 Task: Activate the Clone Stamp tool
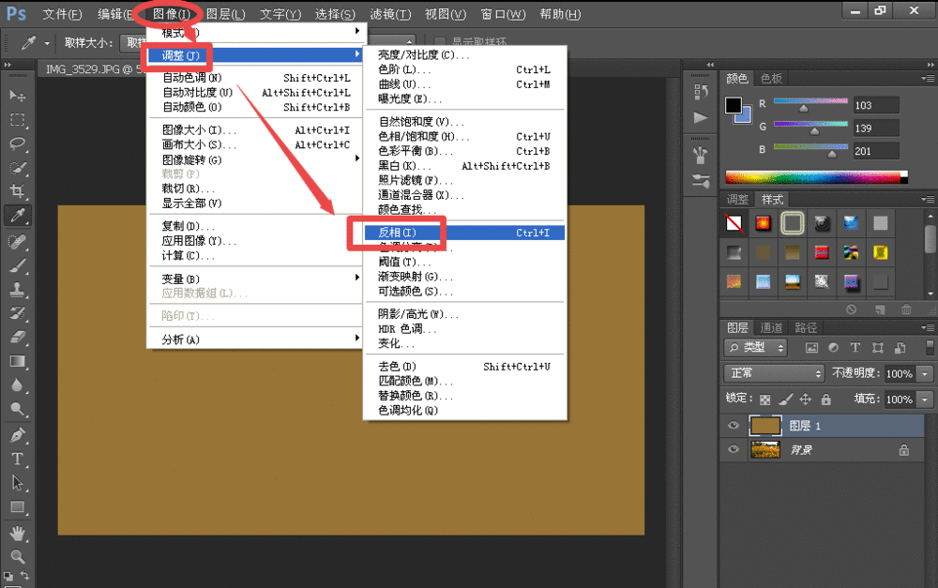pos(17,289)
